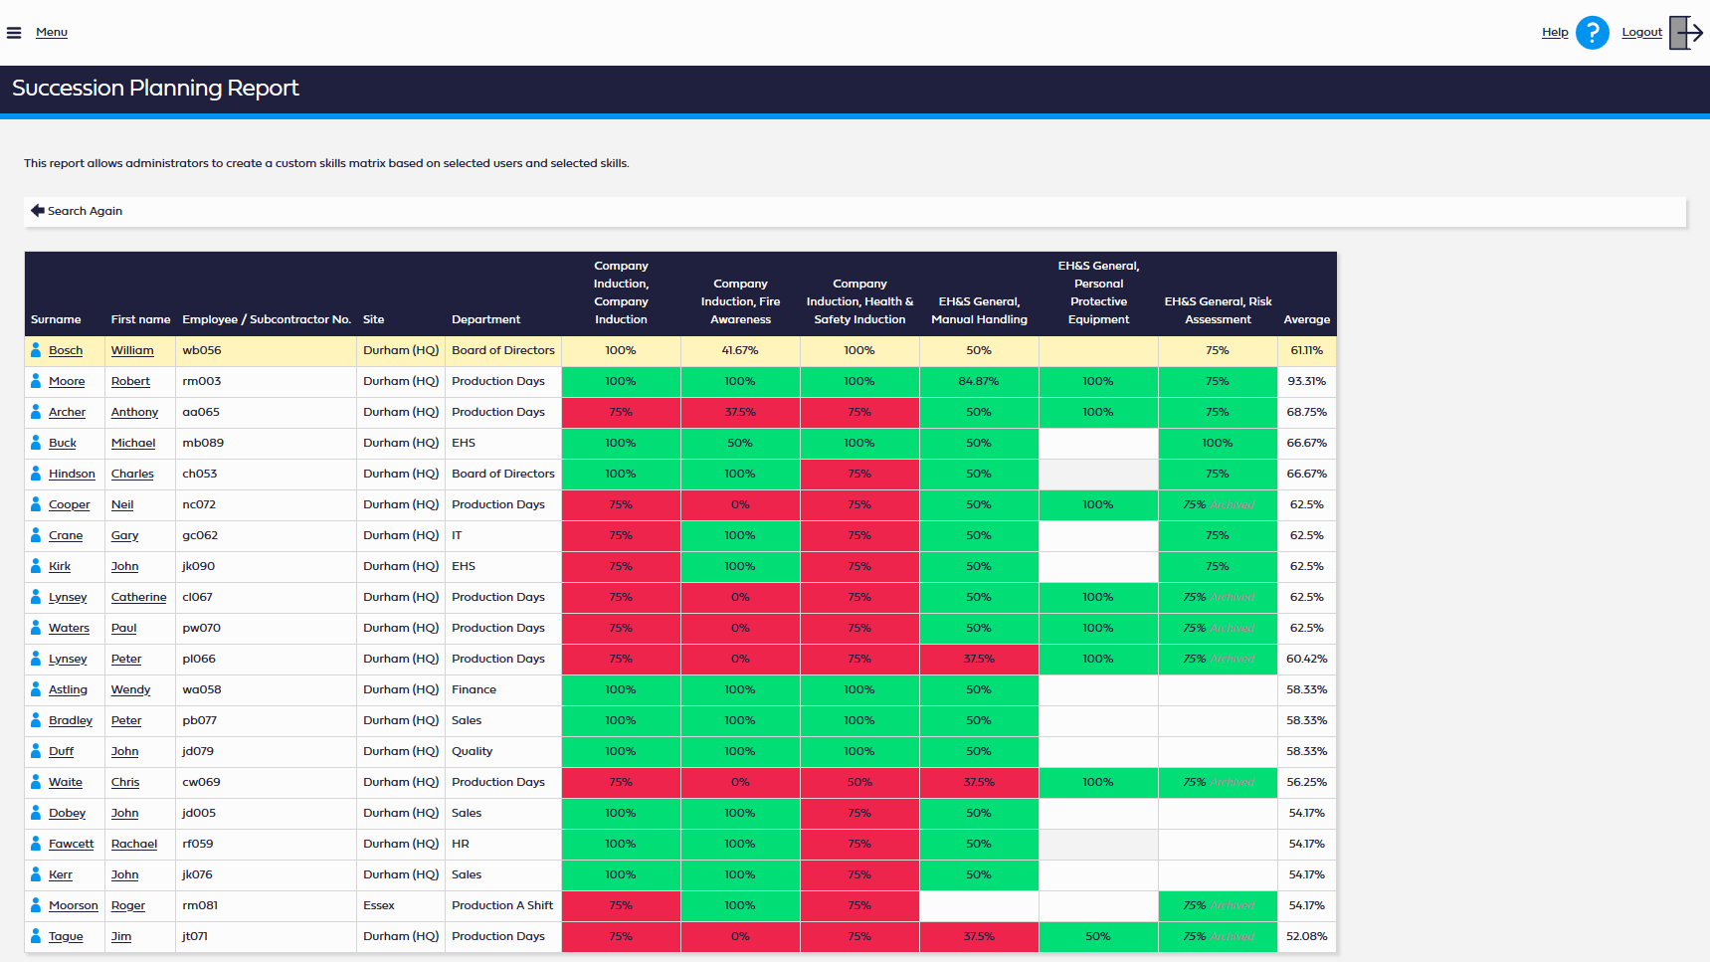This screenshot has height=962, width=1710.
Task: Open the hamburger menu icon
Action: tap(14, 33)
